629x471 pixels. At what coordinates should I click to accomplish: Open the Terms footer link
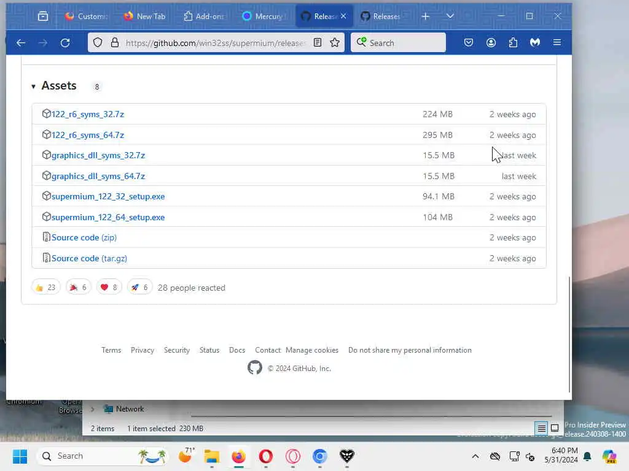(111, 350)
